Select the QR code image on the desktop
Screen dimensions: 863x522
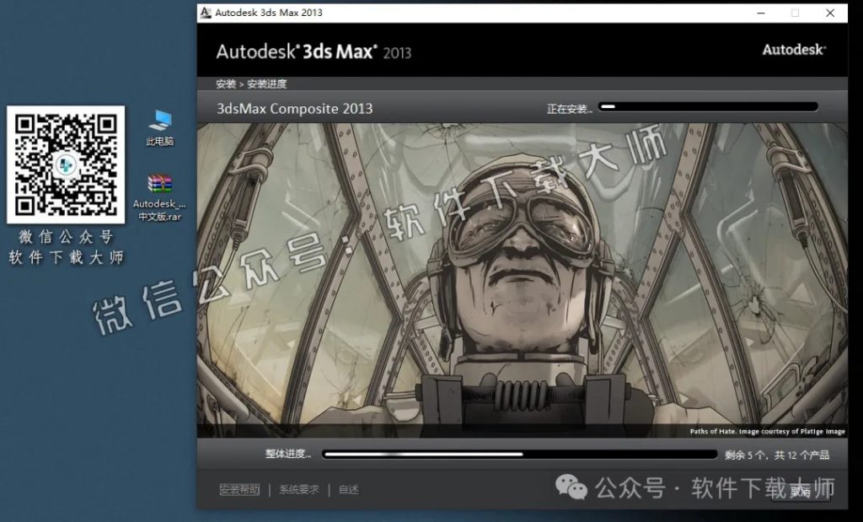click(66, 167)
